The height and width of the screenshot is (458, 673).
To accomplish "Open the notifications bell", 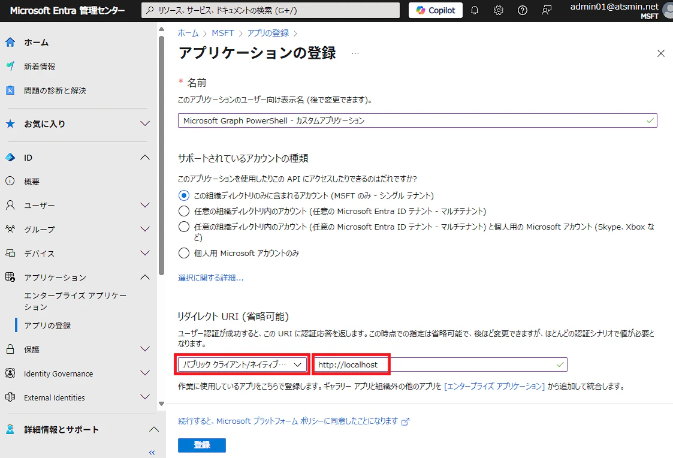I will coord(475,10).
